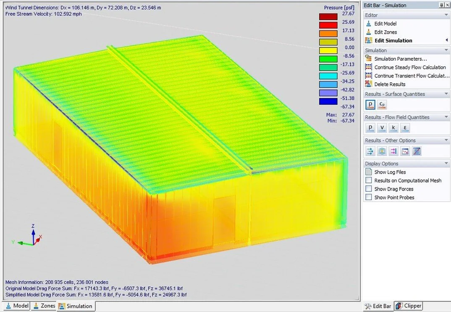This screenshot has width=451, height=312.
Task: Open the Zones tab
Action: point(44,307)
